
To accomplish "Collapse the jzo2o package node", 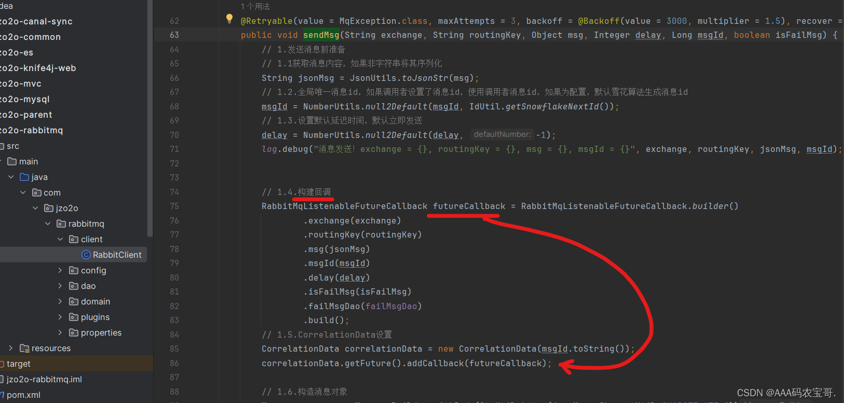I will click(35, 208).
